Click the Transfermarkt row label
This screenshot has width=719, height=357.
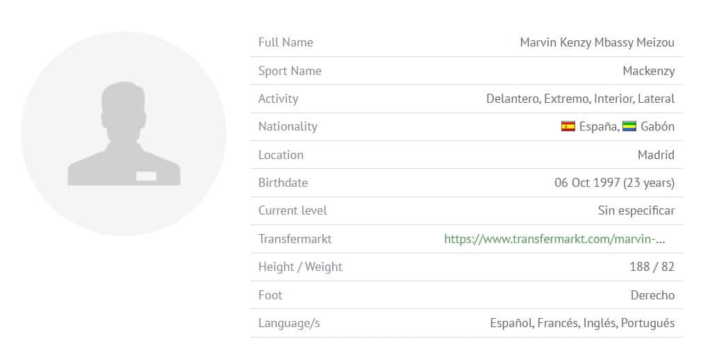tap(295, 239)
